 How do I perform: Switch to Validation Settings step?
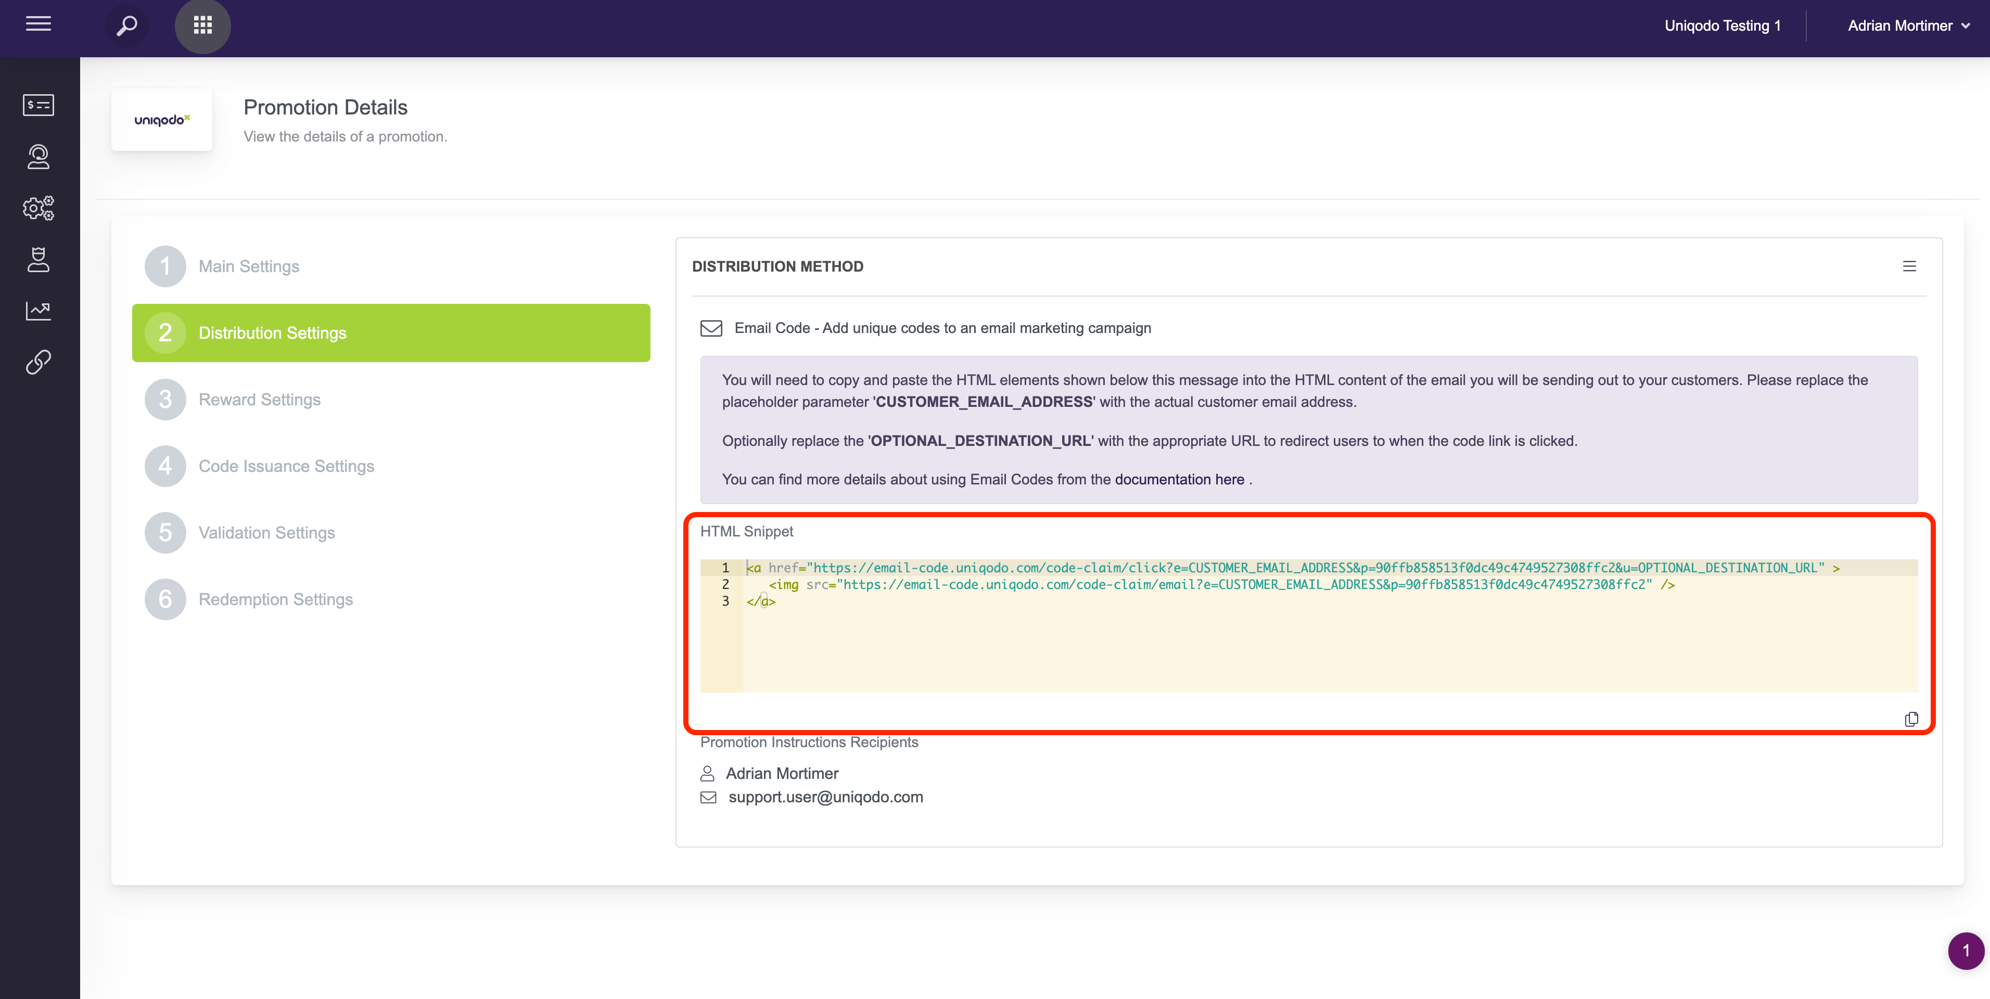(266, 532)
